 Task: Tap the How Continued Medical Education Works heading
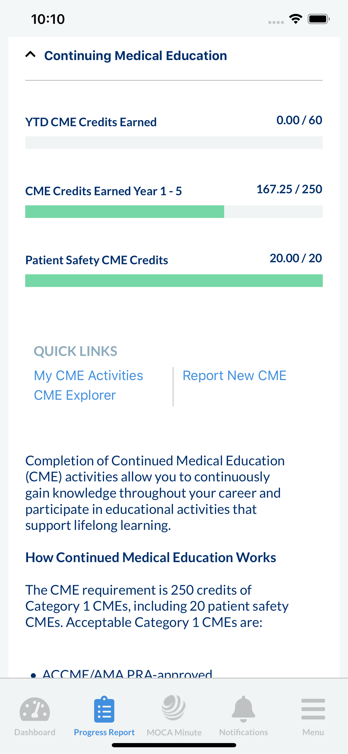(151, 557)
